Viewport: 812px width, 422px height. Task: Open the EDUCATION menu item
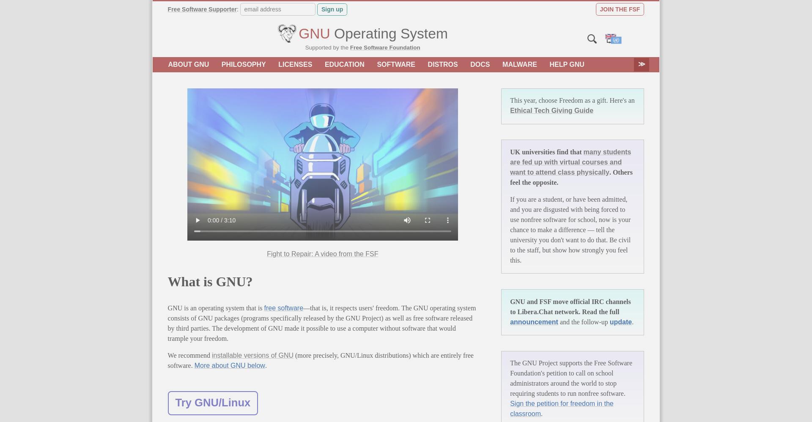(345, 65)
